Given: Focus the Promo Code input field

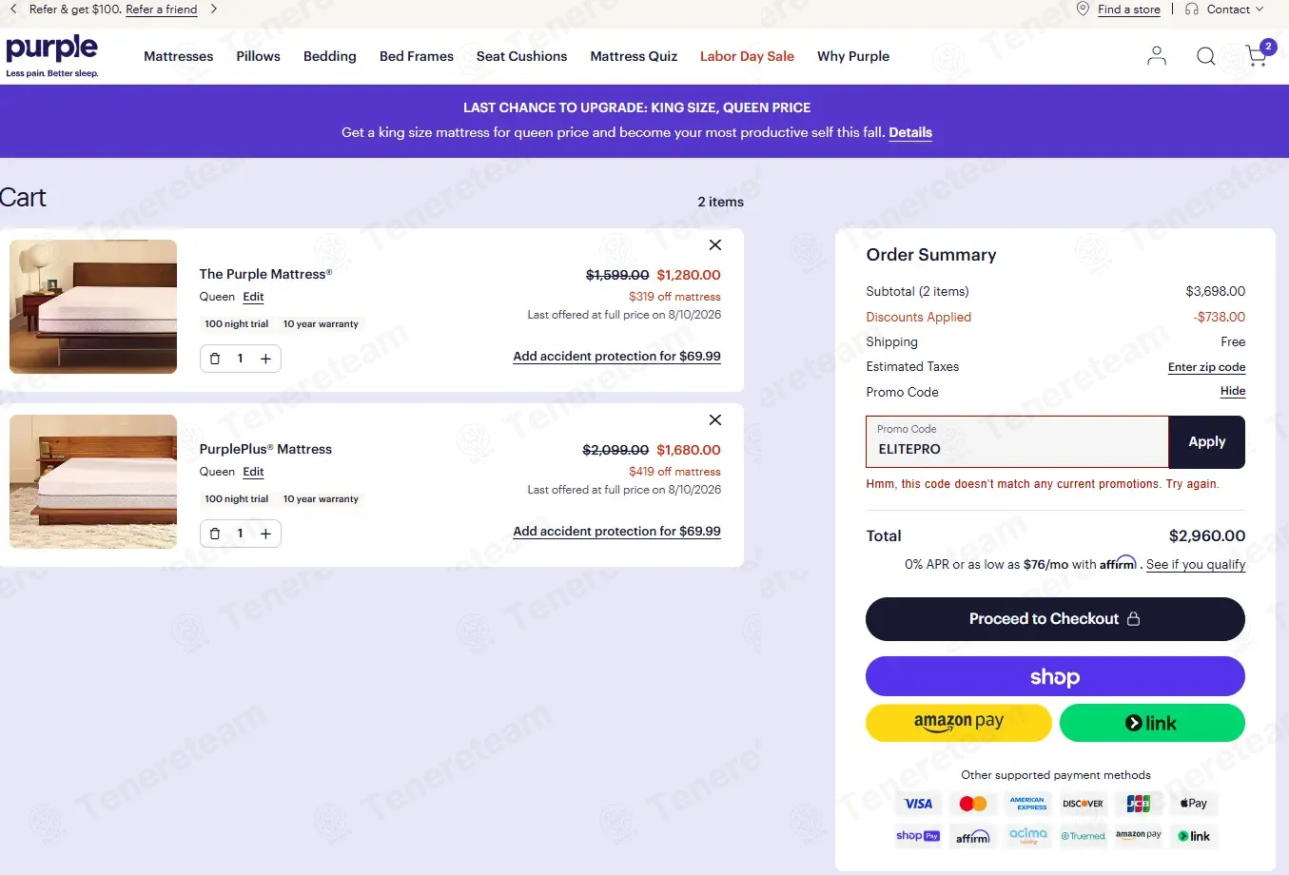Looking at the screenshot, I should coord(1017,441).
